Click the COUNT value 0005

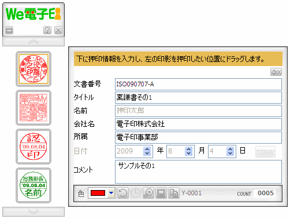point(266,193)
